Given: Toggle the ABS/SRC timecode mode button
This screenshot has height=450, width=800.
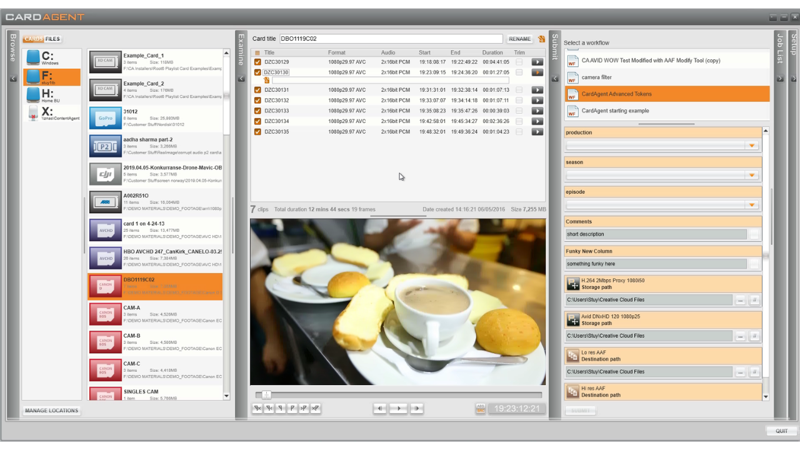Looking at the screenshot, I should [x=481, y=408].
